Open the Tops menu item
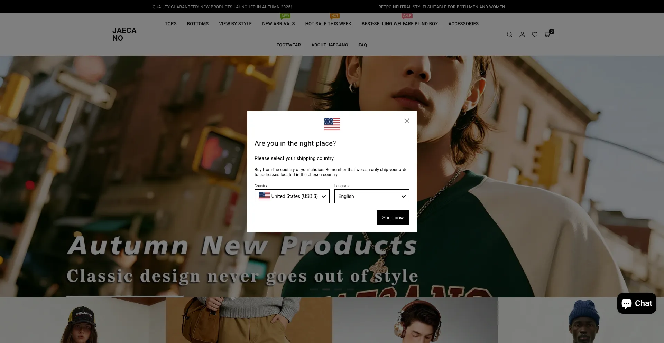 pos(170,24)
